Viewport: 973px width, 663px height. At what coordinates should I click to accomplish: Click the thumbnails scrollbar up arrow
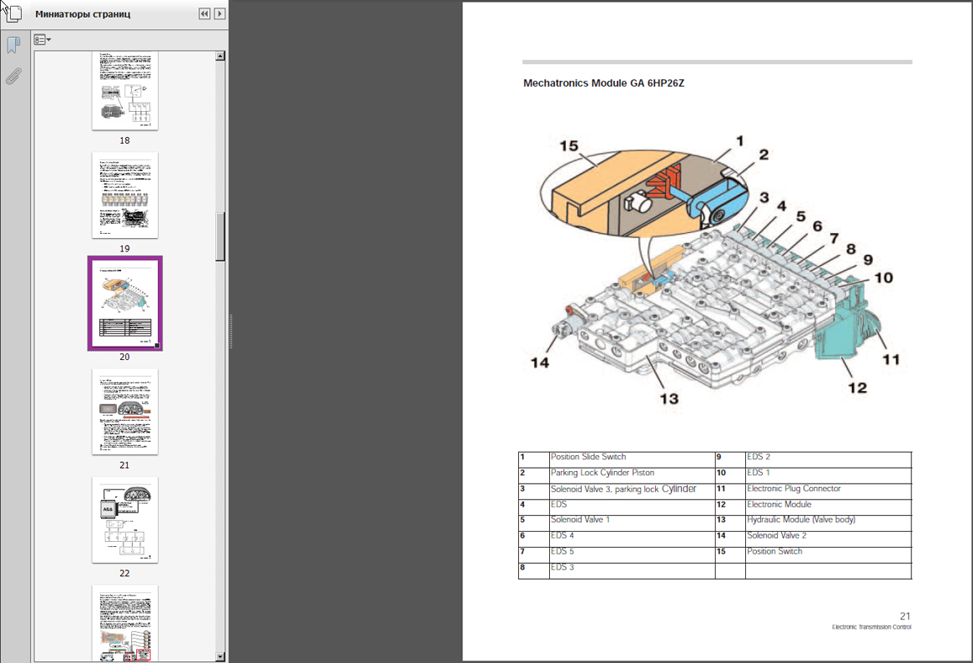(220, 56)
